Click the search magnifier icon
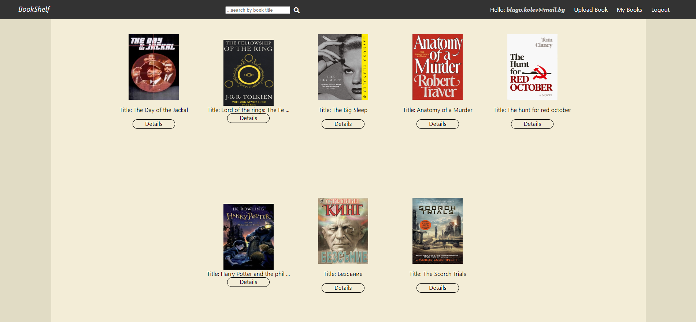Screen dimensions: 696x322 coord(297,10)
